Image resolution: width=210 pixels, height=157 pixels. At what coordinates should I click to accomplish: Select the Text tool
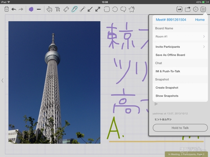click(x=57, y=9)
